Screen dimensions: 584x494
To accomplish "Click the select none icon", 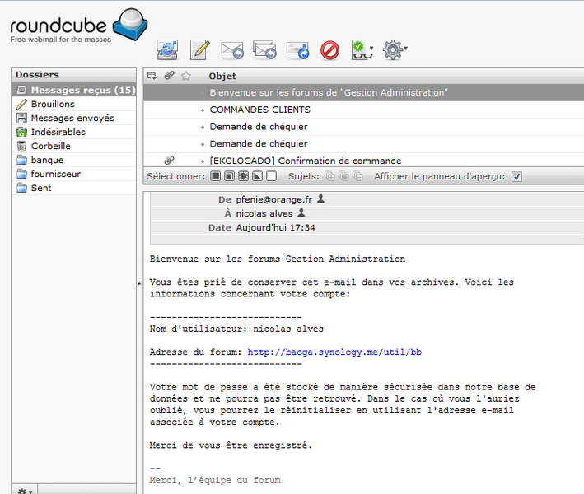I will tap(272, 176).
